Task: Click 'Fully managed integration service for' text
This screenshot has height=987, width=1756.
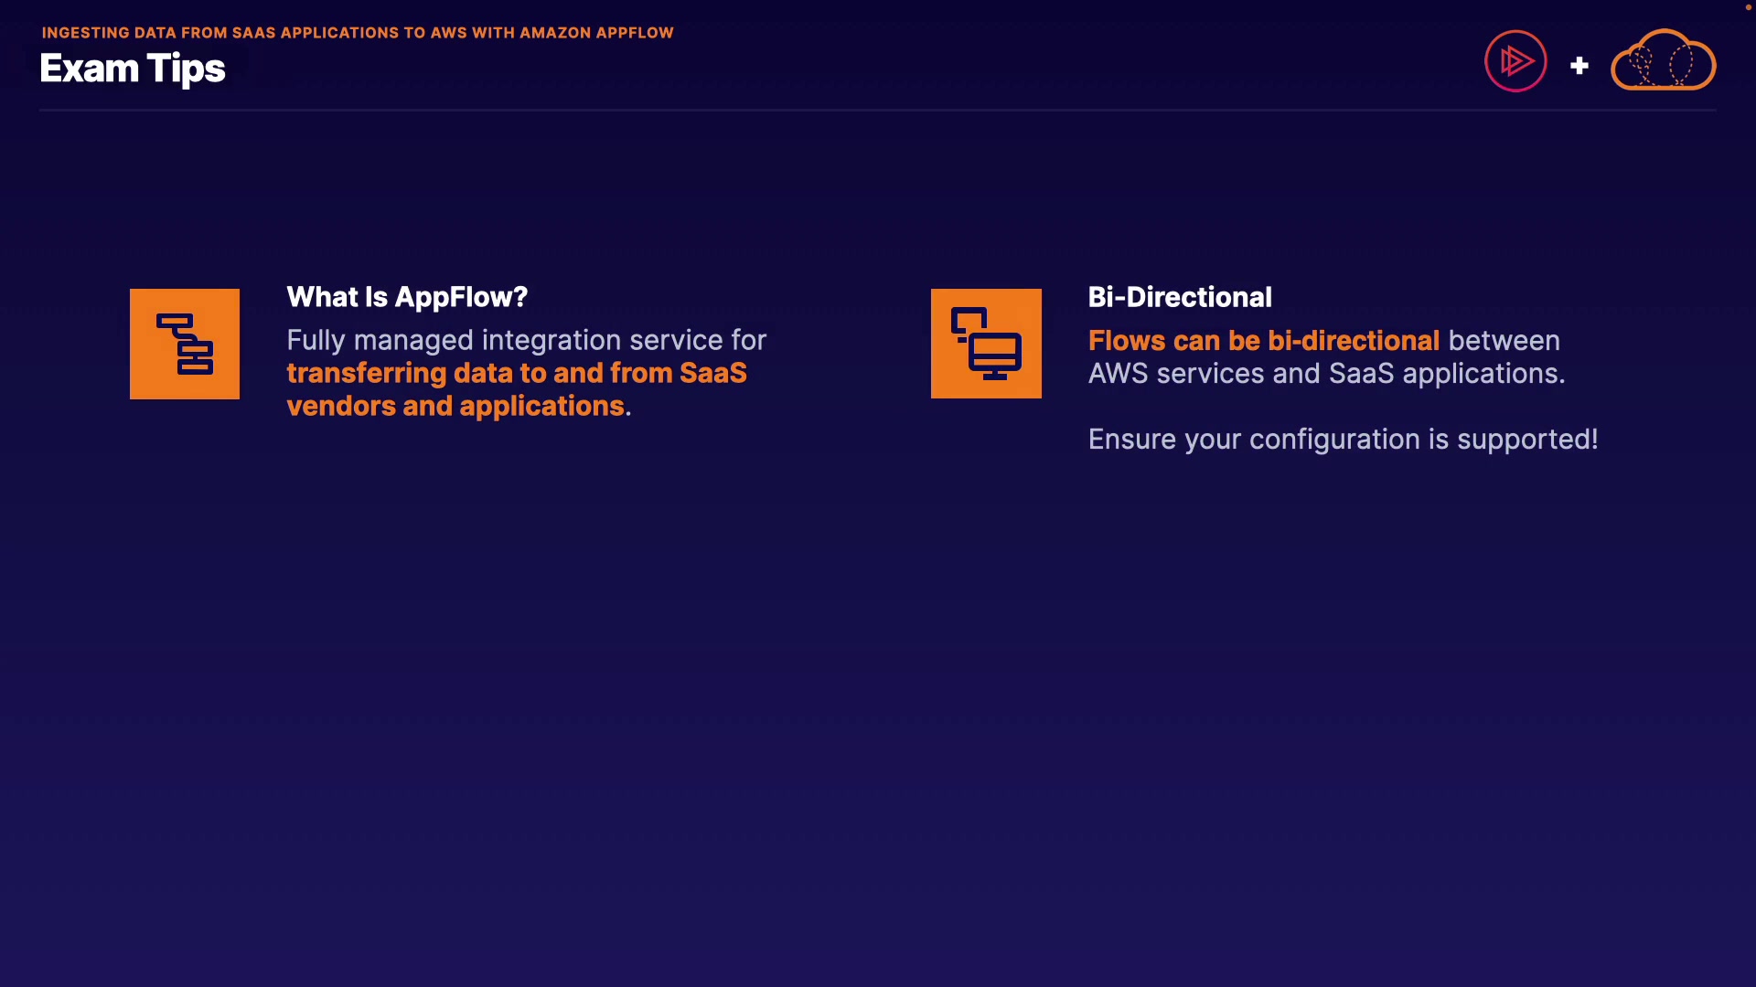Action: tap(526, 340)
